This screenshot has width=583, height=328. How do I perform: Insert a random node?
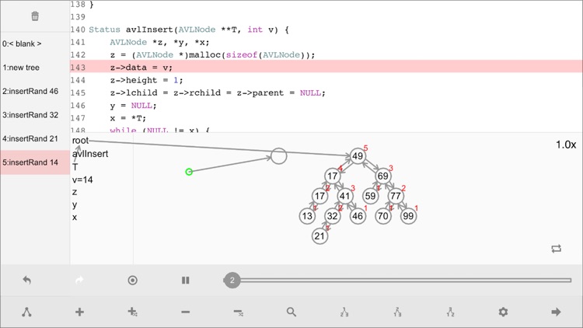(132, 312)
